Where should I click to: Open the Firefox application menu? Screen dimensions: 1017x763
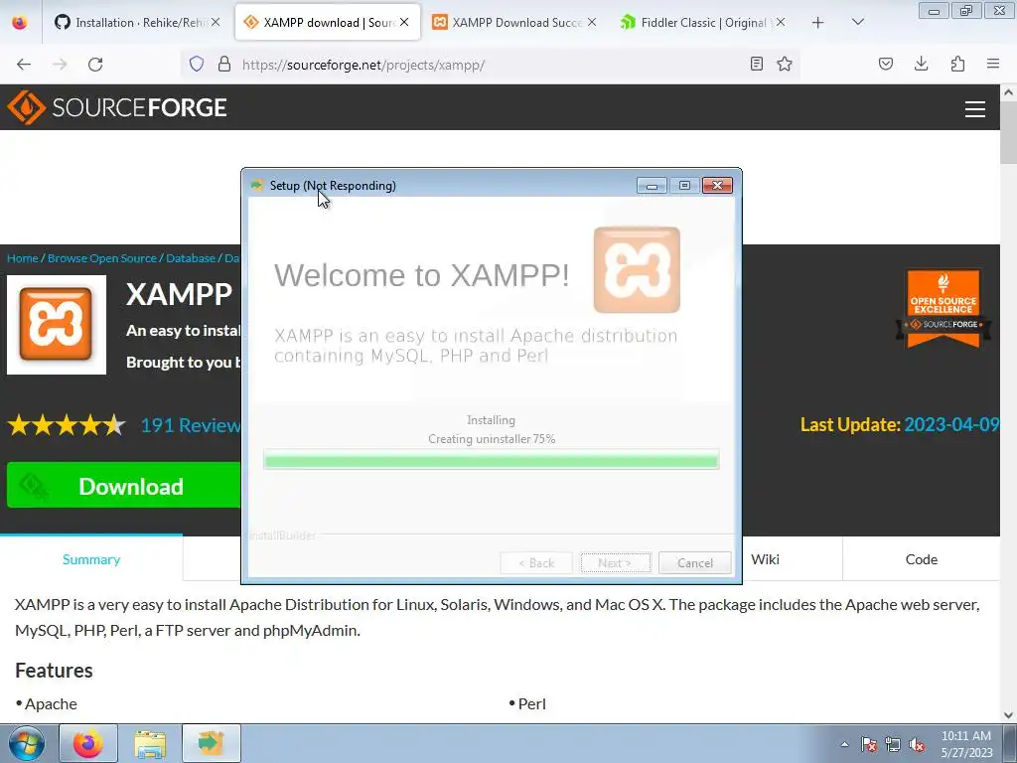coord(993,64)
